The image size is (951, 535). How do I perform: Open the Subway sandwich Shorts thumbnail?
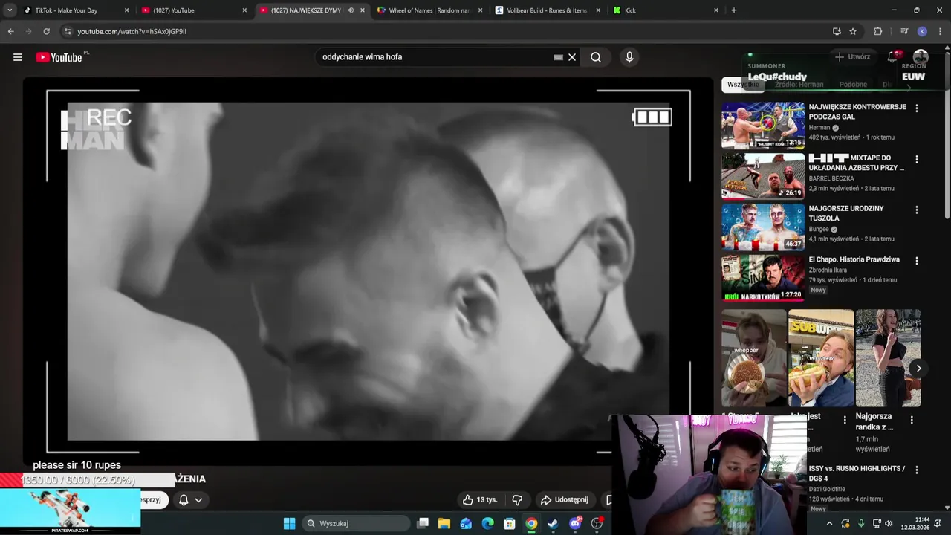click(x=821, y=358)
